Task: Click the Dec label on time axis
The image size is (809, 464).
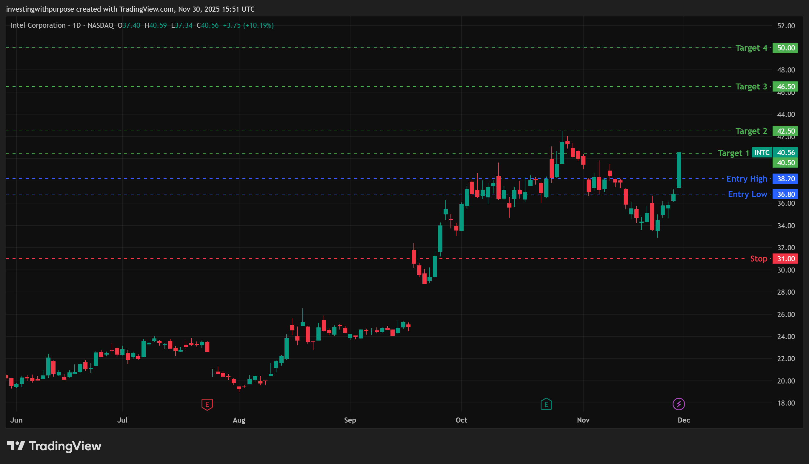Action: 684,420
